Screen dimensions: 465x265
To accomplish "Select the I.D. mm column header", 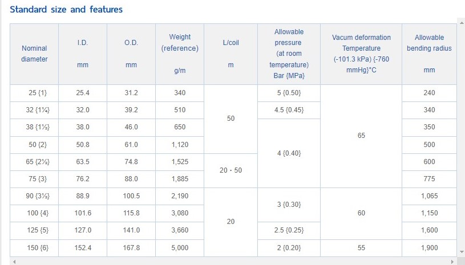I will pos(83,54).
